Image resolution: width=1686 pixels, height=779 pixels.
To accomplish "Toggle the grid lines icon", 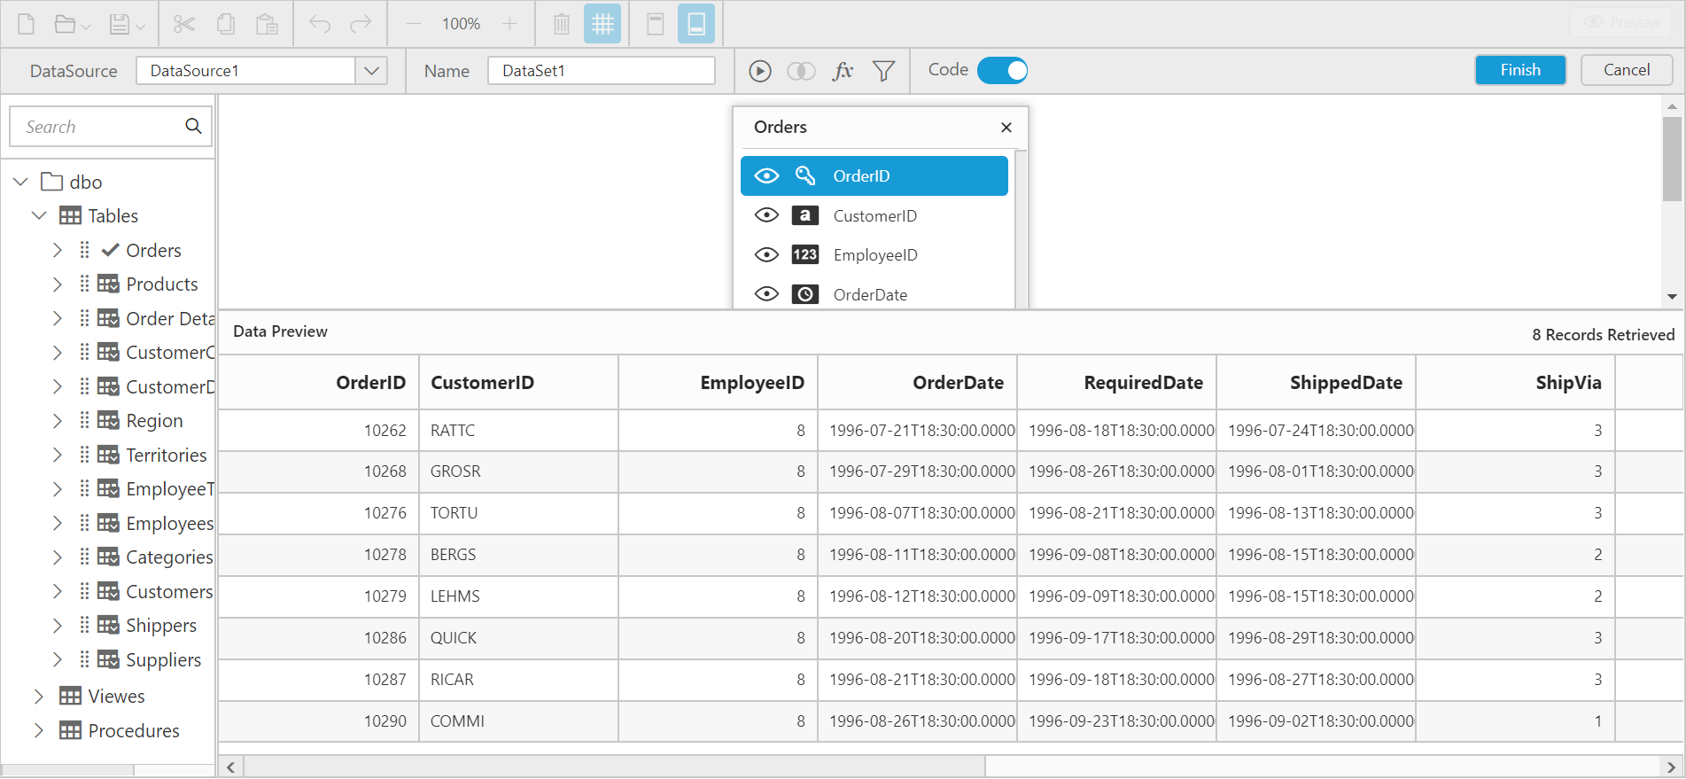I will pos(602,24).
